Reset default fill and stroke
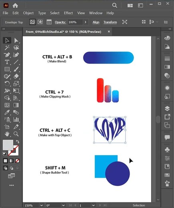This screenshot has width=174, height=208. click(4, 154)
